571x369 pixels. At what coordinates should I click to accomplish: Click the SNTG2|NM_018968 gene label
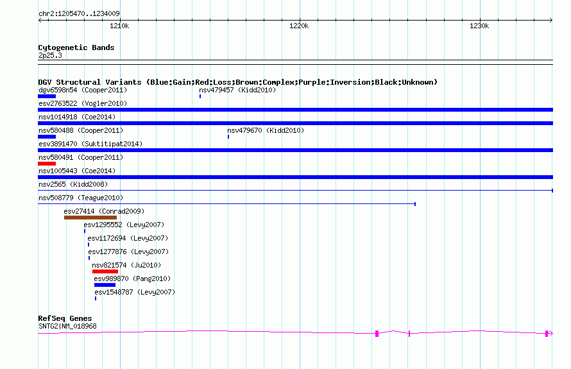point(67,327)
